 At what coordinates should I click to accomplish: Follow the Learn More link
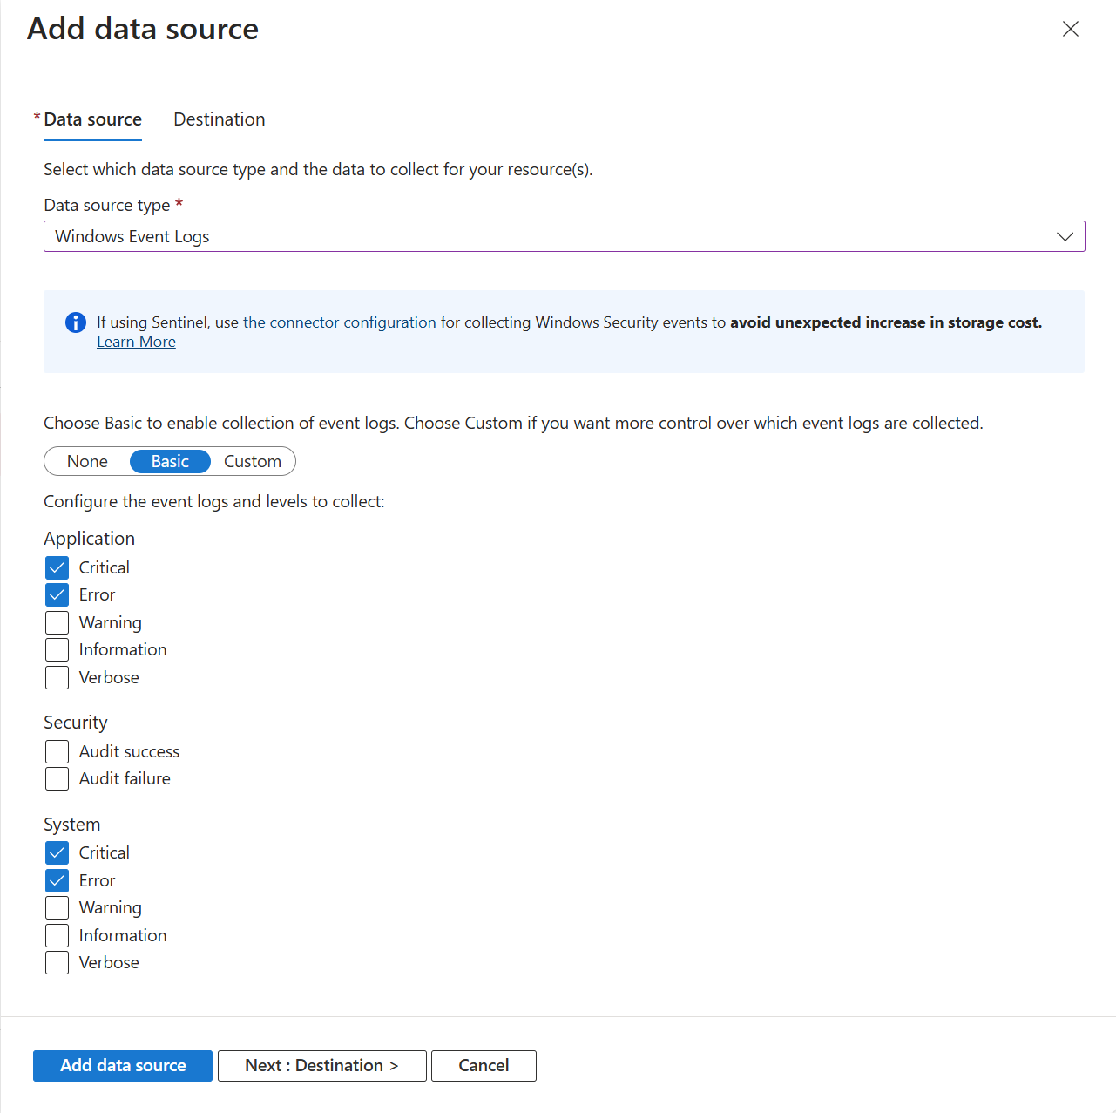(136, 342)
